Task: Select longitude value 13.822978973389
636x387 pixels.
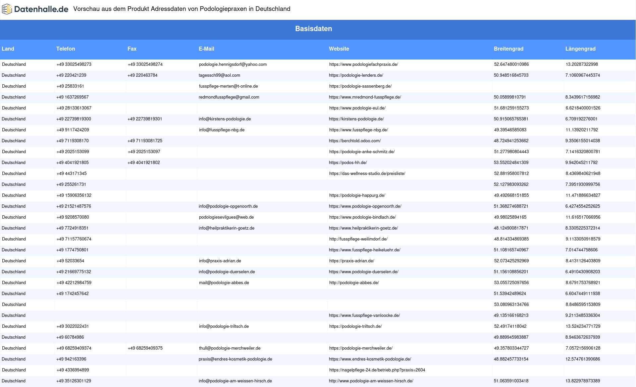Action: point(583,381)
